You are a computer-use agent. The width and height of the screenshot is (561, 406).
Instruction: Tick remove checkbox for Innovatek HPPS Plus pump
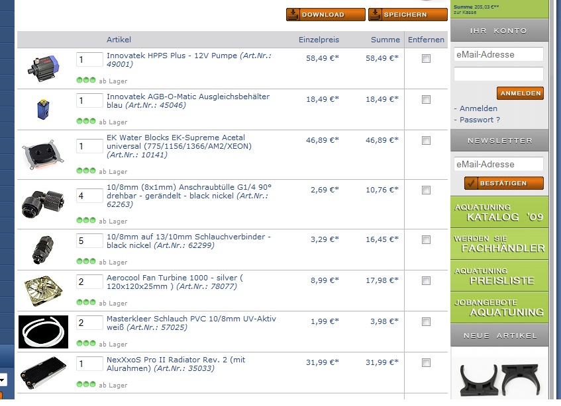tap(426, 59)
